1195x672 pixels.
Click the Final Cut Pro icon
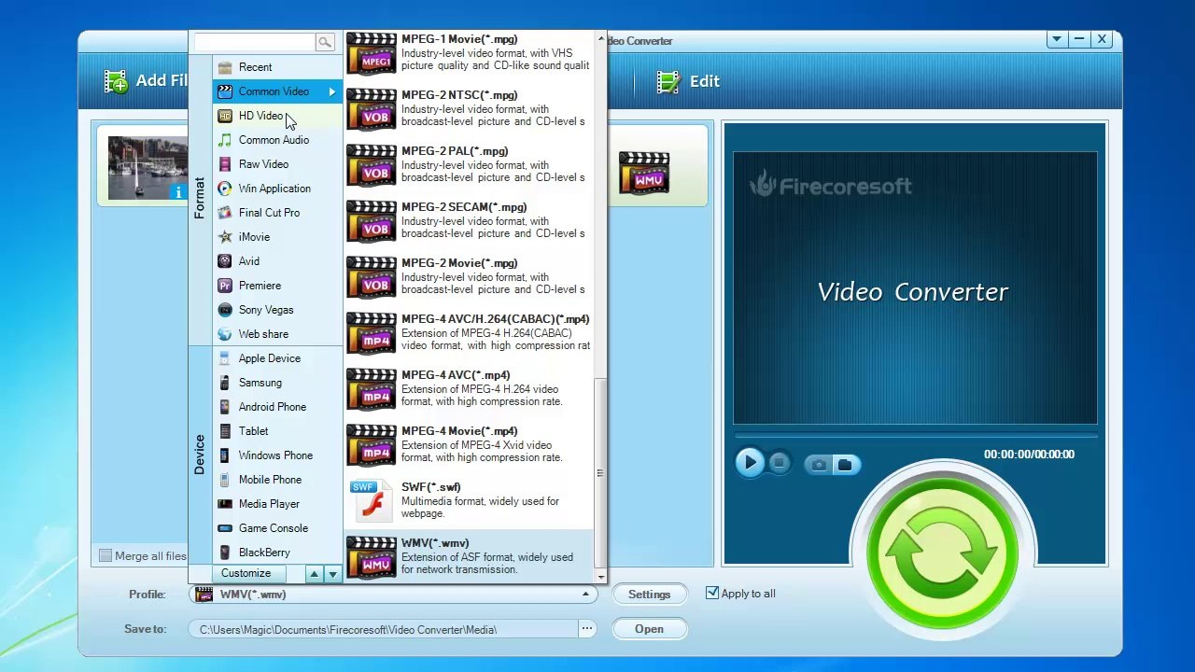pos(224,213)
